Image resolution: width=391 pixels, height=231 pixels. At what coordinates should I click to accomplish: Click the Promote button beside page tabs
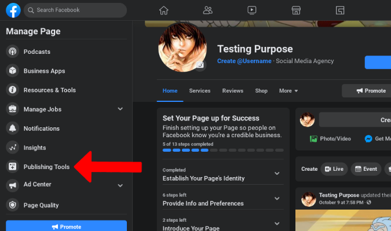tap(367, 91)
